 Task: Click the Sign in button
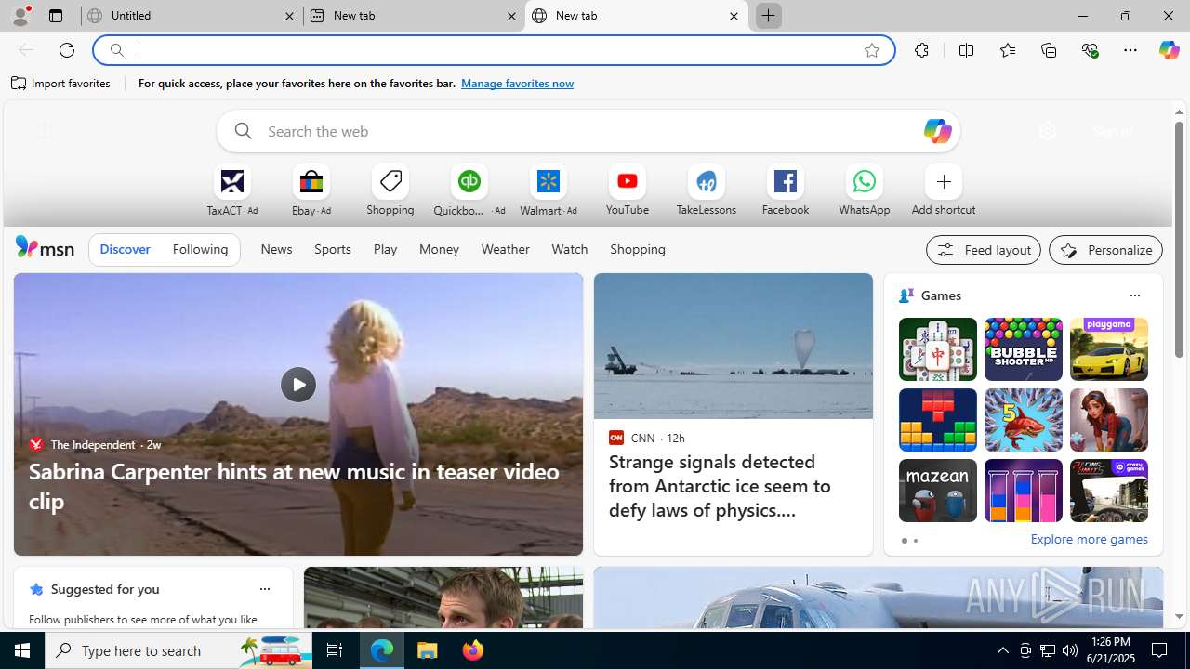[x=1112, y=131]
